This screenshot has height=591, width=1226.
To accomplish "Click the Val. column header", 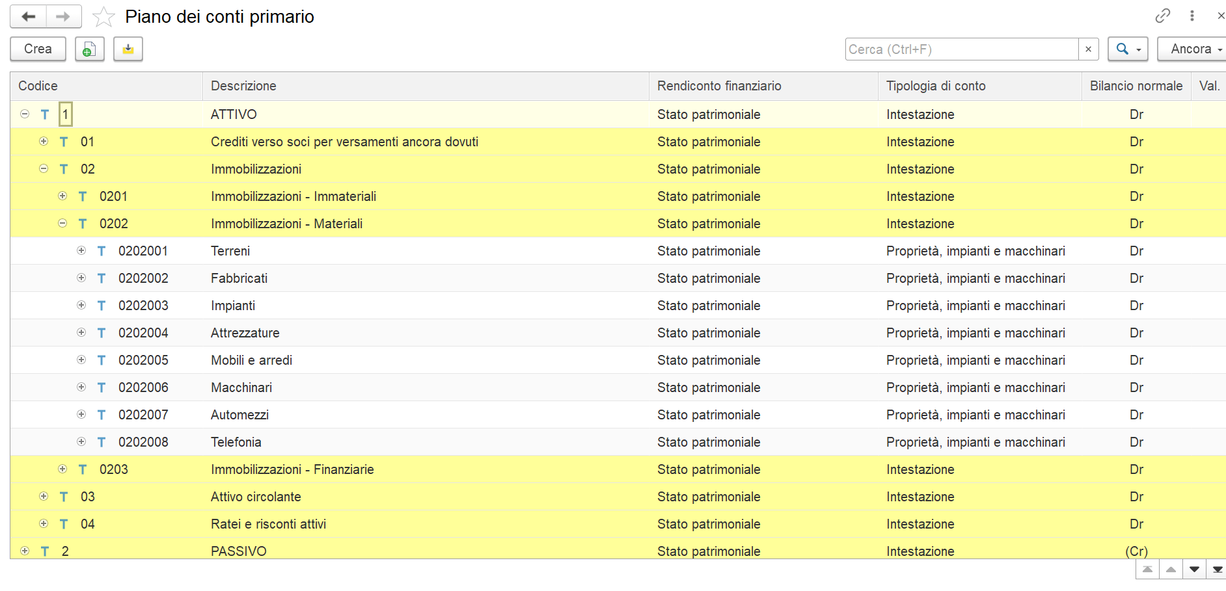I will pos(1209,86).
